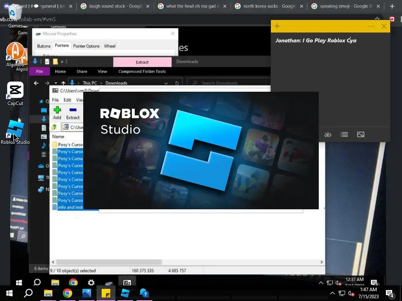
Task: Click the inner VM Start button
Action: point(19,282)
